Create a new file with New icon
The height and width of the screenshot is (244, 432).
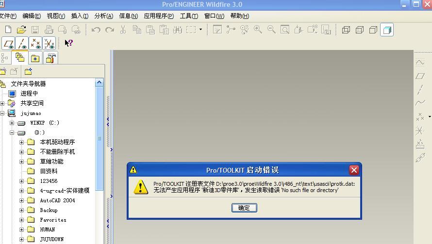pos(8,30)
